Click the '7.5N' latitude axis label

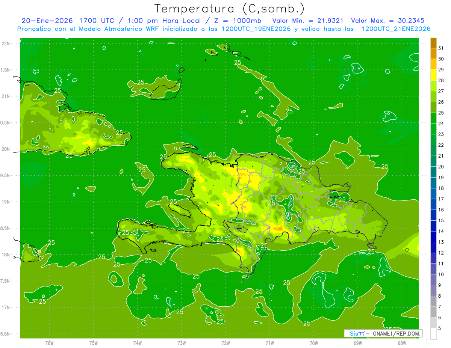pyautogui.click(x=6, y=281)
